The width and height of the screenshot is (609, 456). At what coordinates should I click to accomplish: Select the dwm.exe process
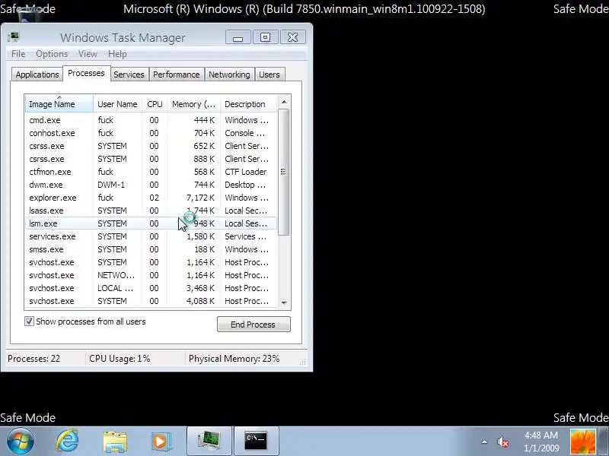(x=151, y=185)
